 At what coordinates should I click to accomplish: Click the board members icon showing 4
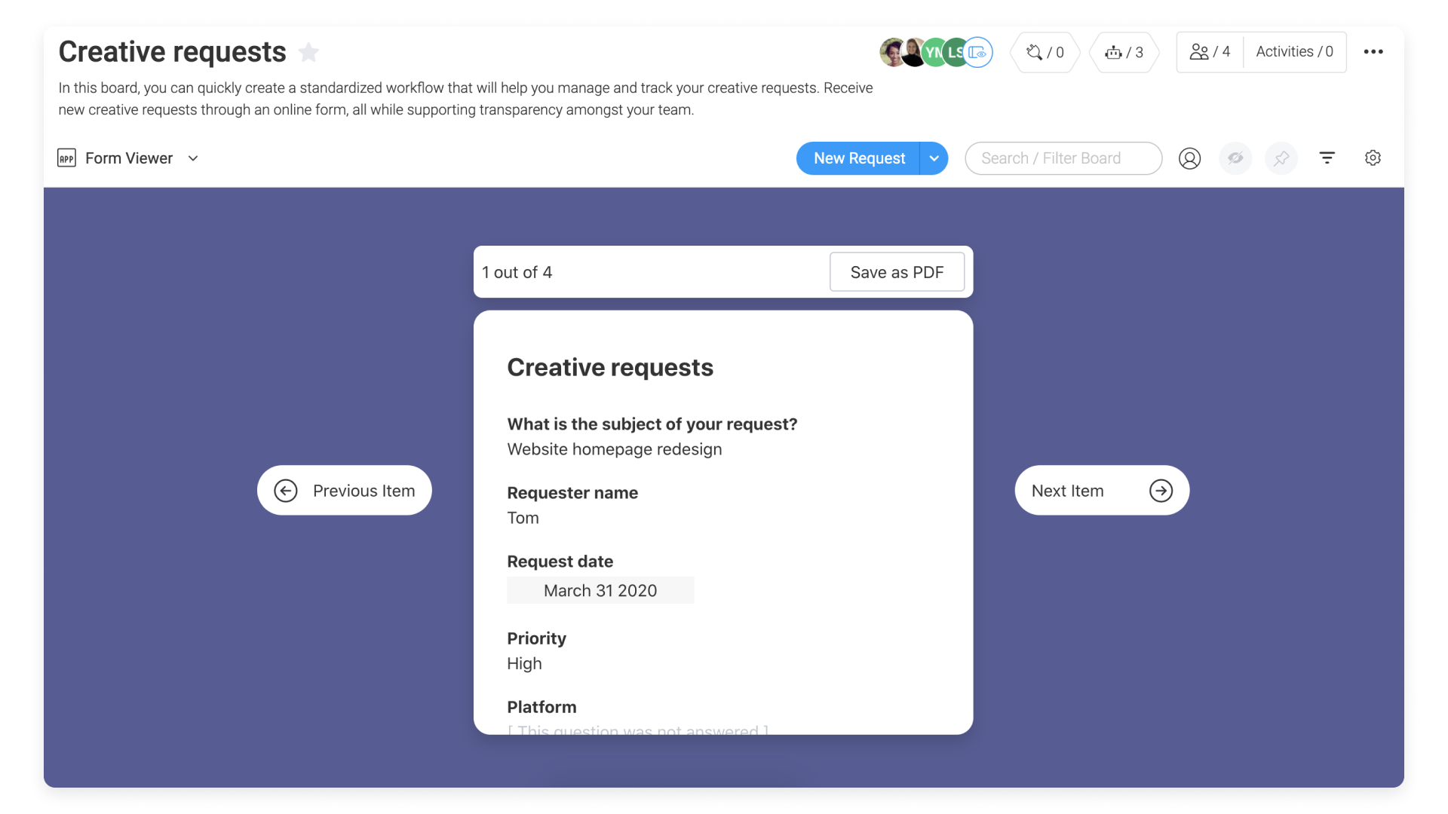(x=1208, y=51)
